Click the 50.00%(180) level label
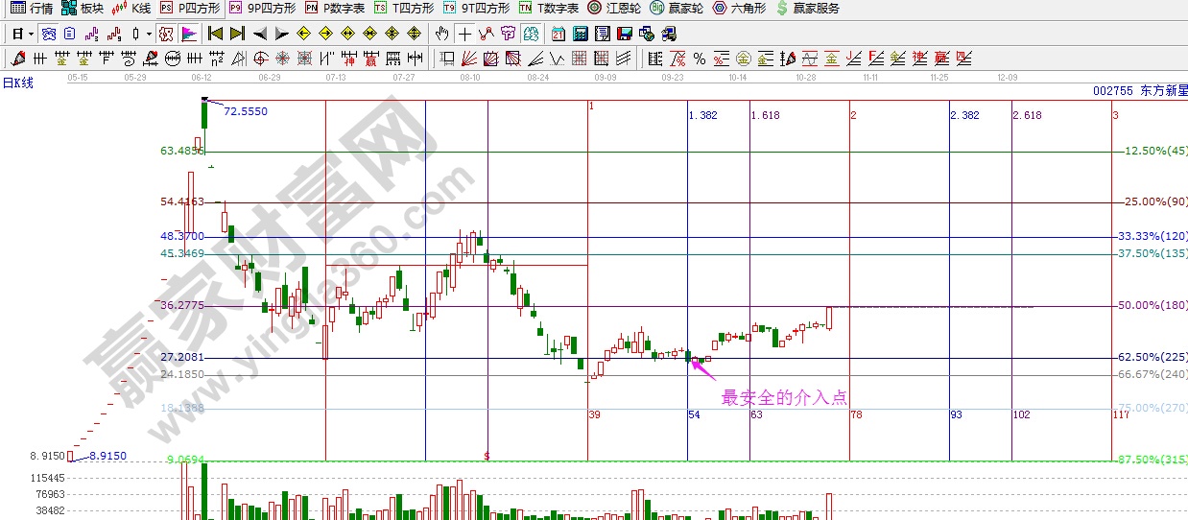This screenshot has height=520, width=1188. coord(1152,305)
